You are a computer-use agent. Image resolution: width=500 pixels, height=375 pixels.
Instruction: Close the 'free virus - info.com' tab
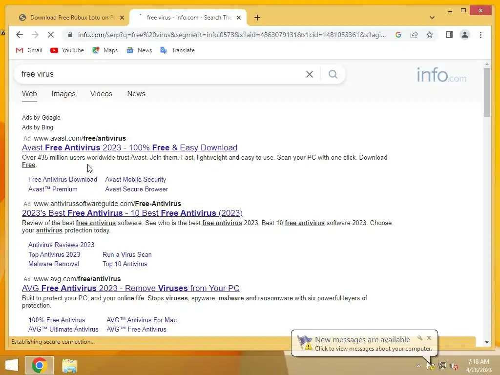point(238,18)
